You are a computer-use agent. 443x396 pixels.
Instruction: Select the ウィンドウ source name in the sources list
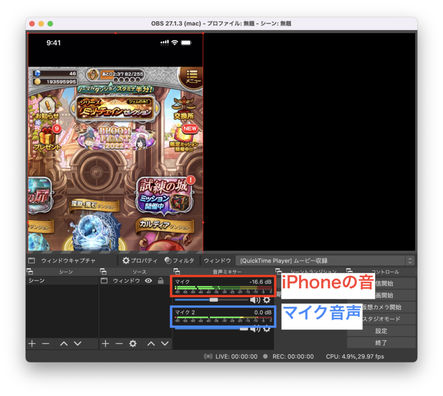[126, 281]
